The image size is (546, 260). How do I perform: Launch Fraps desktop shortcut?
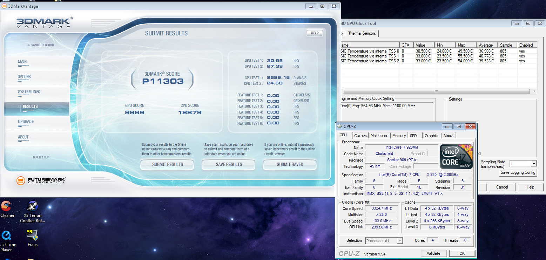pos(32,238)
